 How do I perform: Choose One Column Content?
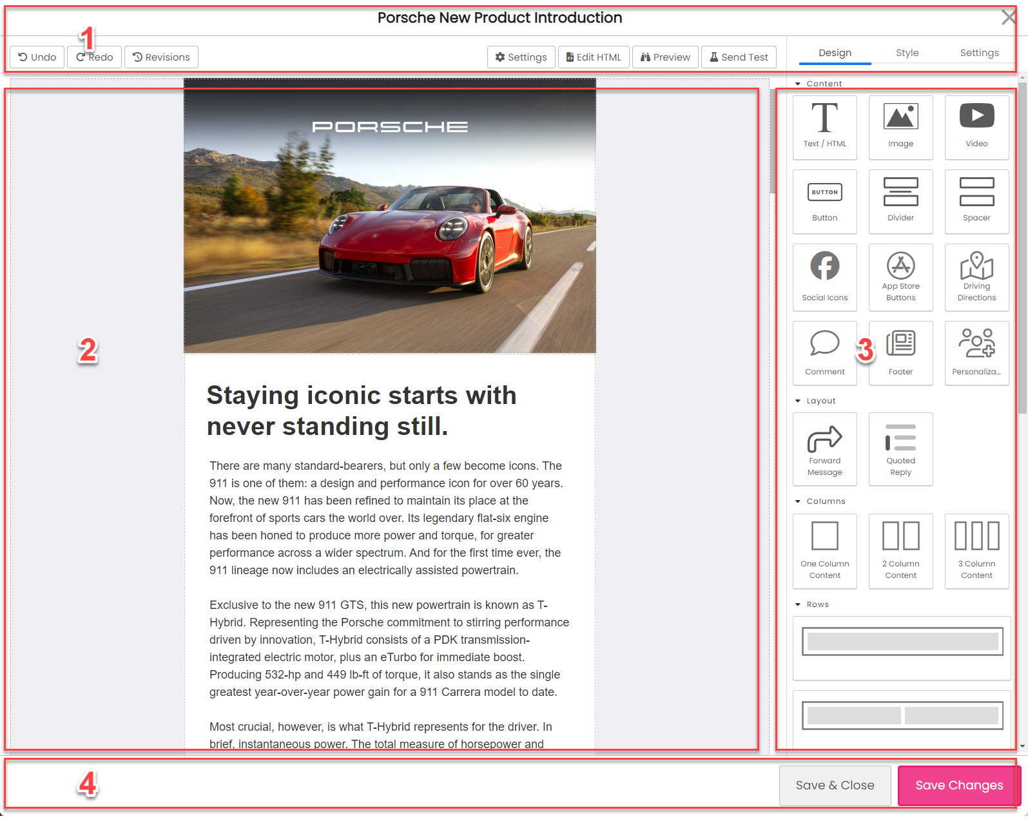click(824, 552)
